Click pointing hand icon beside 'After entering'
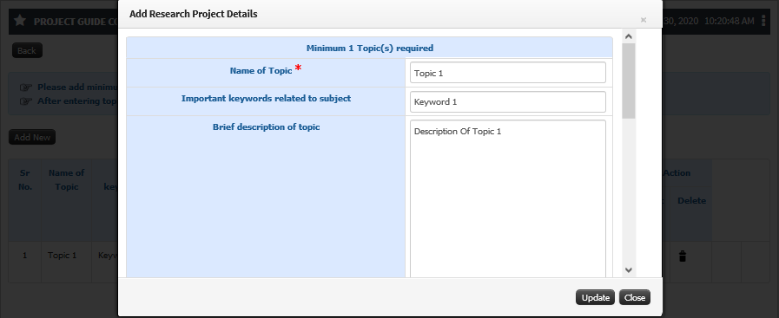This screenshot has height=318, width=779. click(26, 101)
